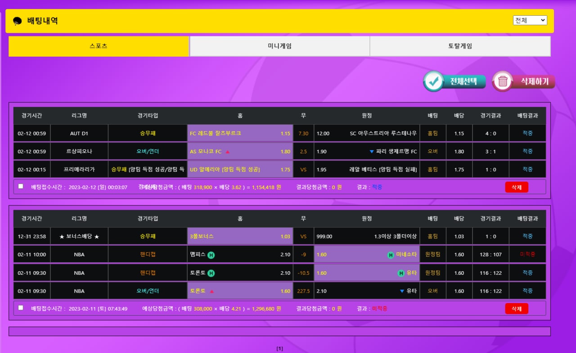Screen dimensions: 576x353
Task: Check the box for the 2023-02-12 bet slip
Action: click(x=21, y=186)
